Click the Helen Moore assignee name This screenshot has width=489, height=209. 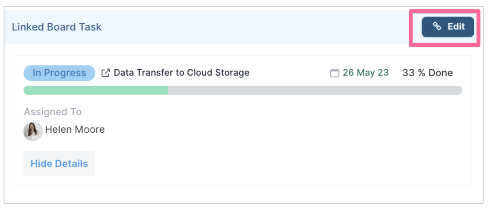click(x=75, y=129)
